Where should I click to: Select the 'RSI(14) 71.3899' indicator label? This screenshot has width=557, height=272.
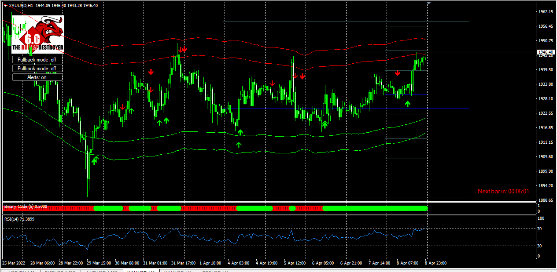click(18, 218)
